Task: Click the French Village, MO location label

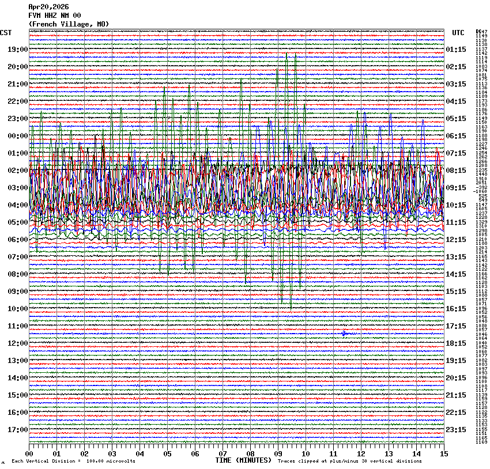Action: pyautogui.click(x=69, y=24)
